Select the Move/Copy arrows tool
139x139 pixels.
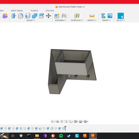tap(48, 16)
